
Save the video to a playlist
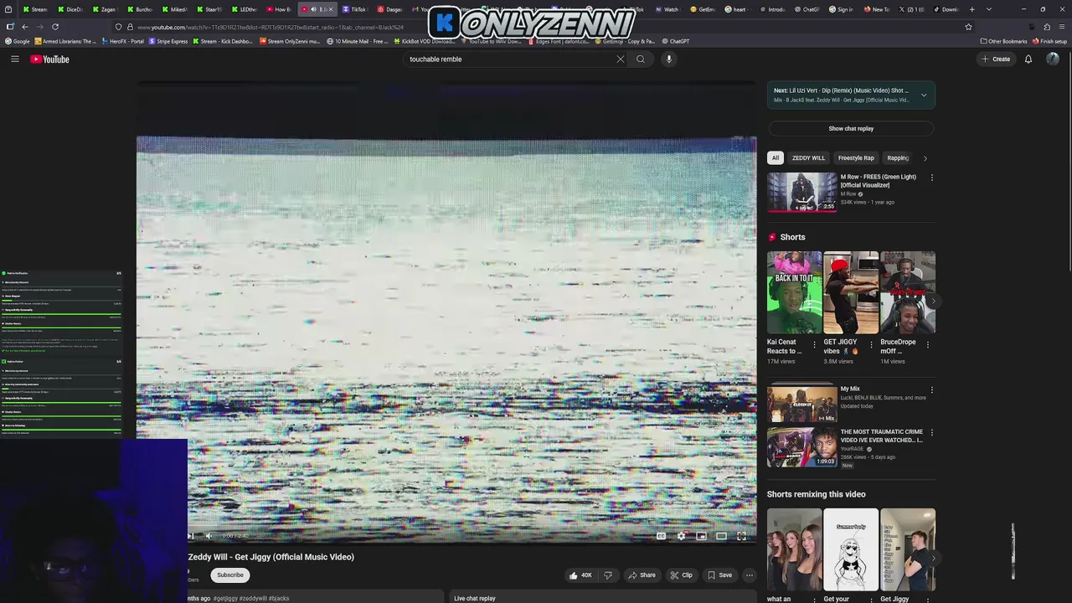[719, 575]
